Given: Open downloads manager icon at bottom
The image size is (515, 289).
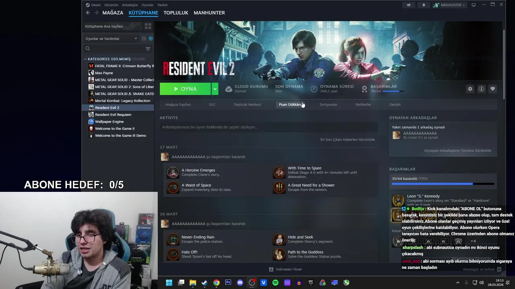Looking at the screenshot, I should 271,269.
